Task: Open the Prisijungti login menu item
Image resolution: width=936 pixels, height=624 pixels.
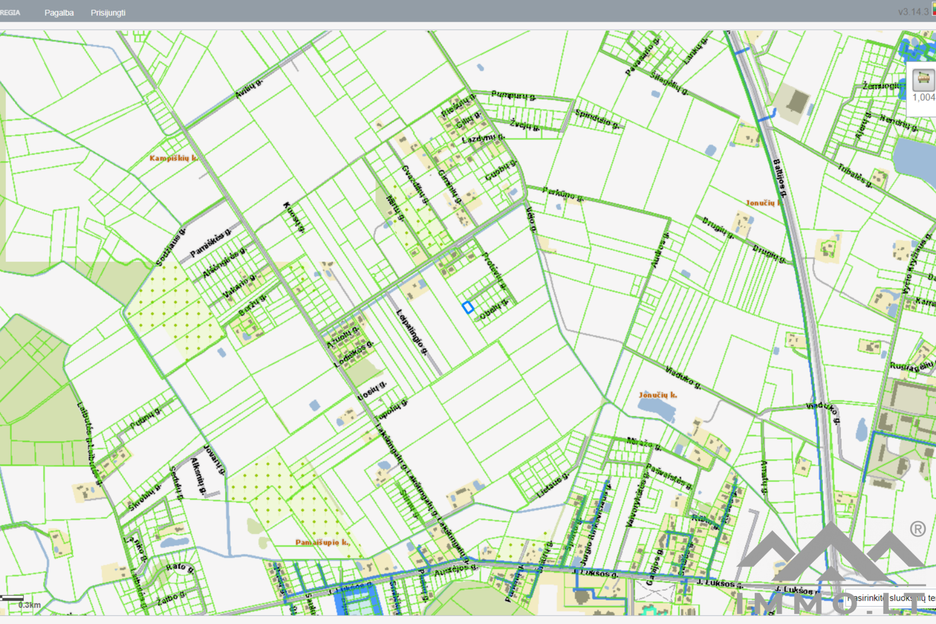Action: pyautogui.click(x=108, y=13)
